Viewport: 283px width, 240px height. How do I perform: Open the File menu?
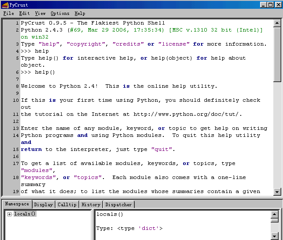pyautogui.click(x=8, y=14)
